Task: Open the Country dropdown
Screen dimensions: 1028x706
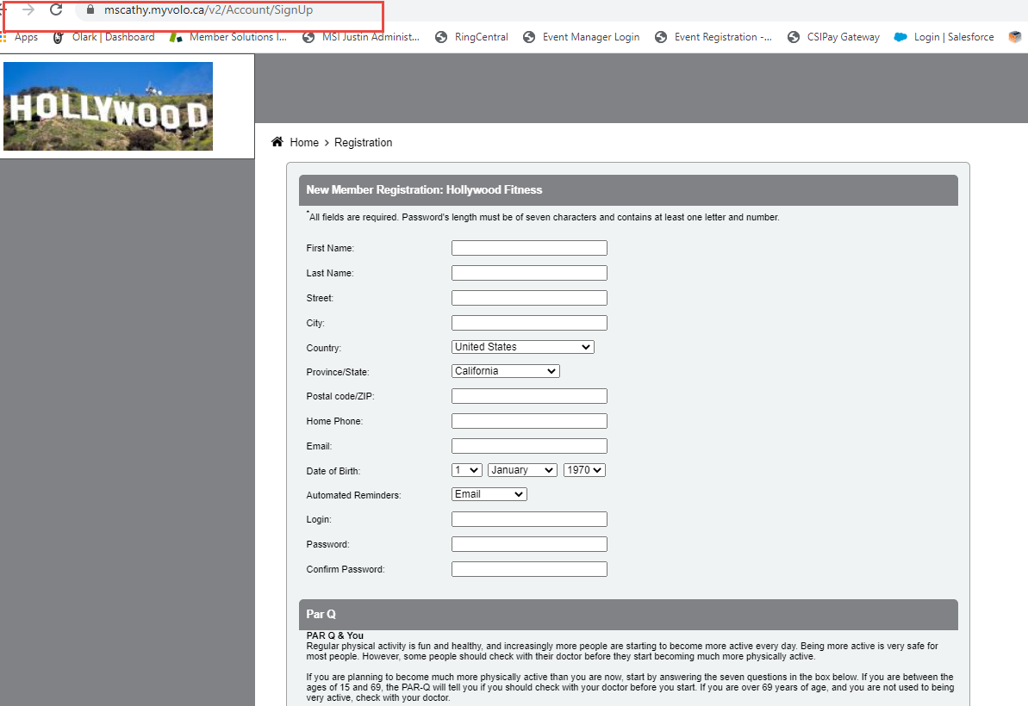Action: click(x=522, y=346)
